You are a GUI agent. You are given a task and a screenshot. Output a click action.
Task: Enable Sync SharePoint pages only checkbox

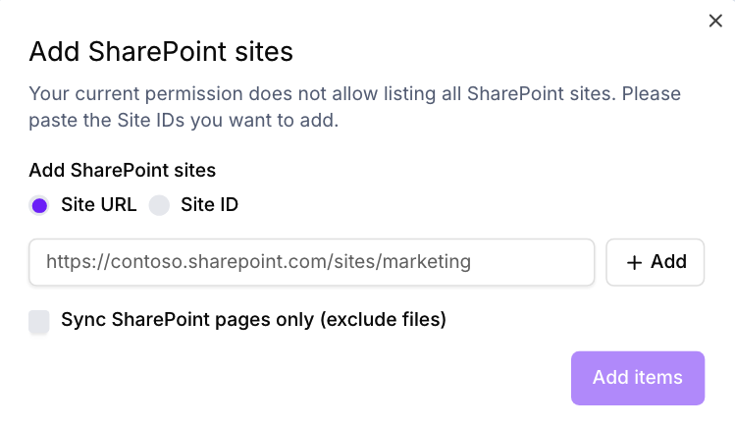tap(39, 320)
